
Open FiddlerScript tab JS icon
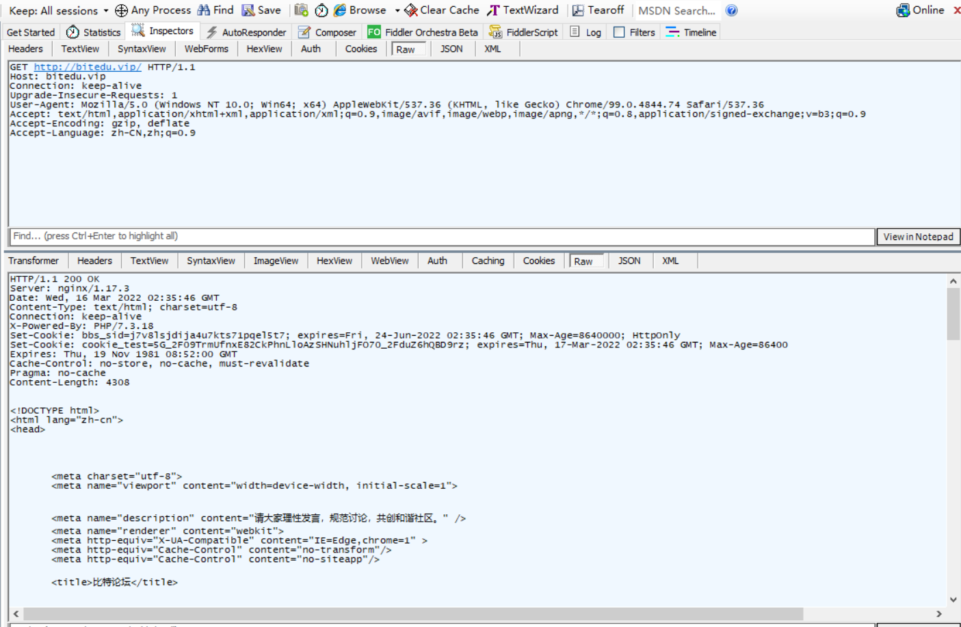(495, 32)
